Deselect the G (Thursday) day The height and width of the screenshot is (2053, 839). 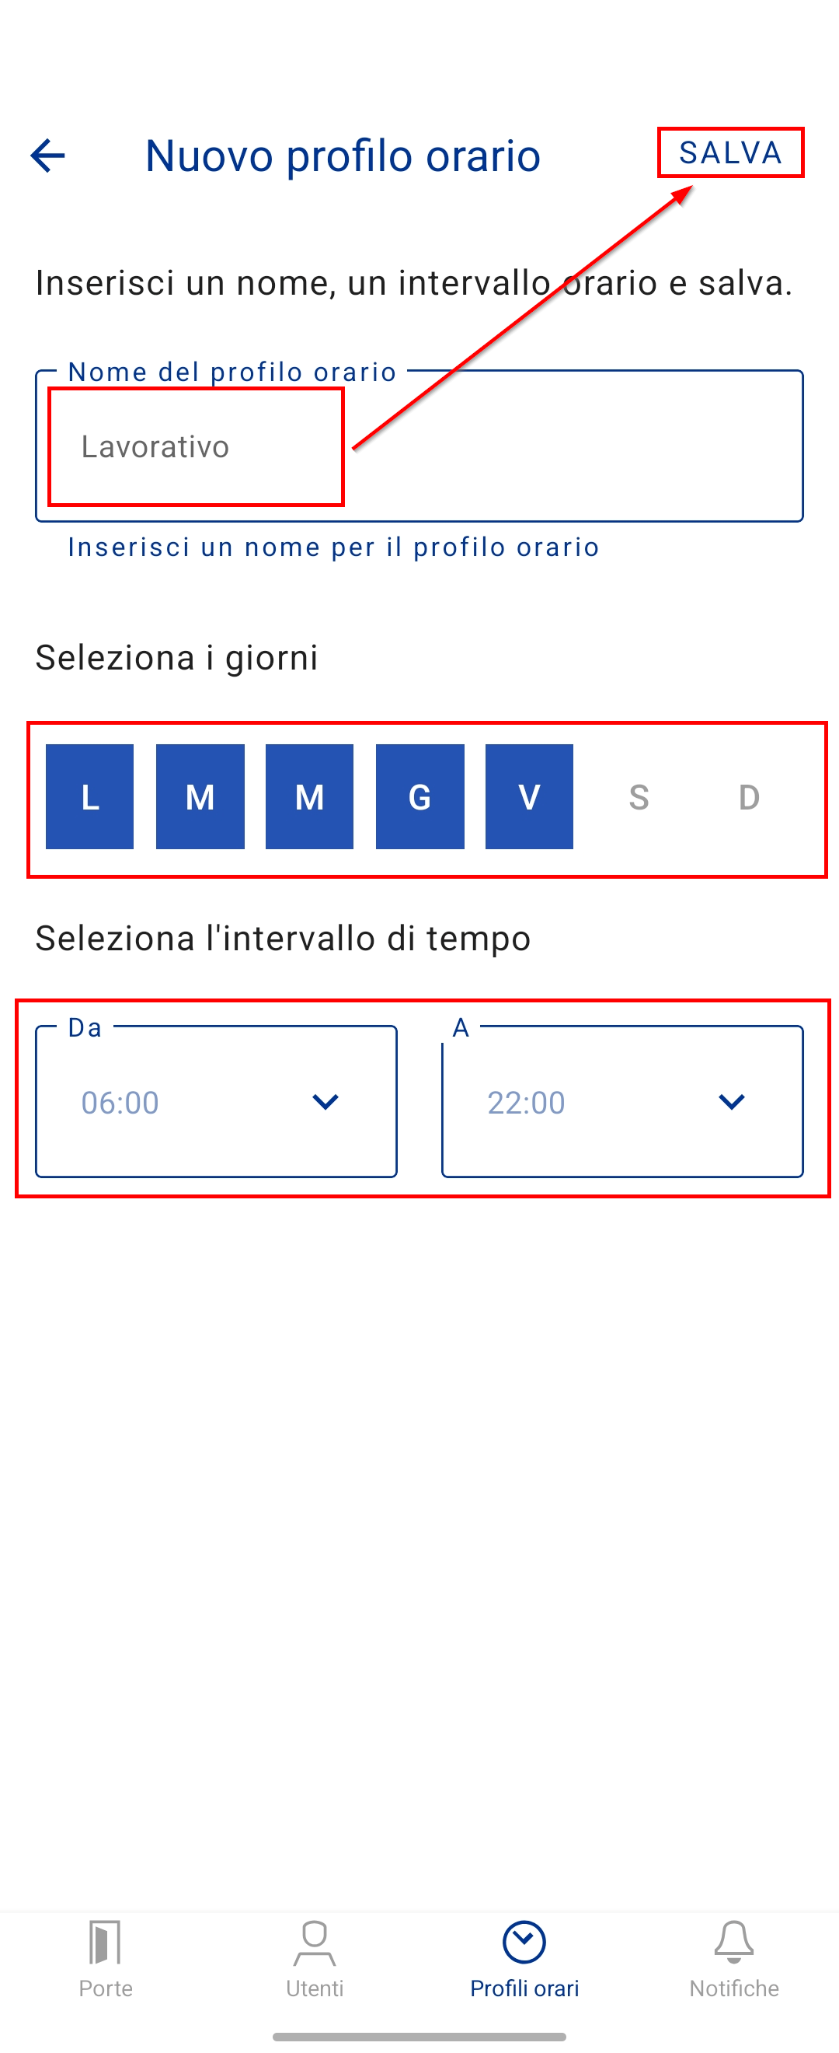point(419,796)
